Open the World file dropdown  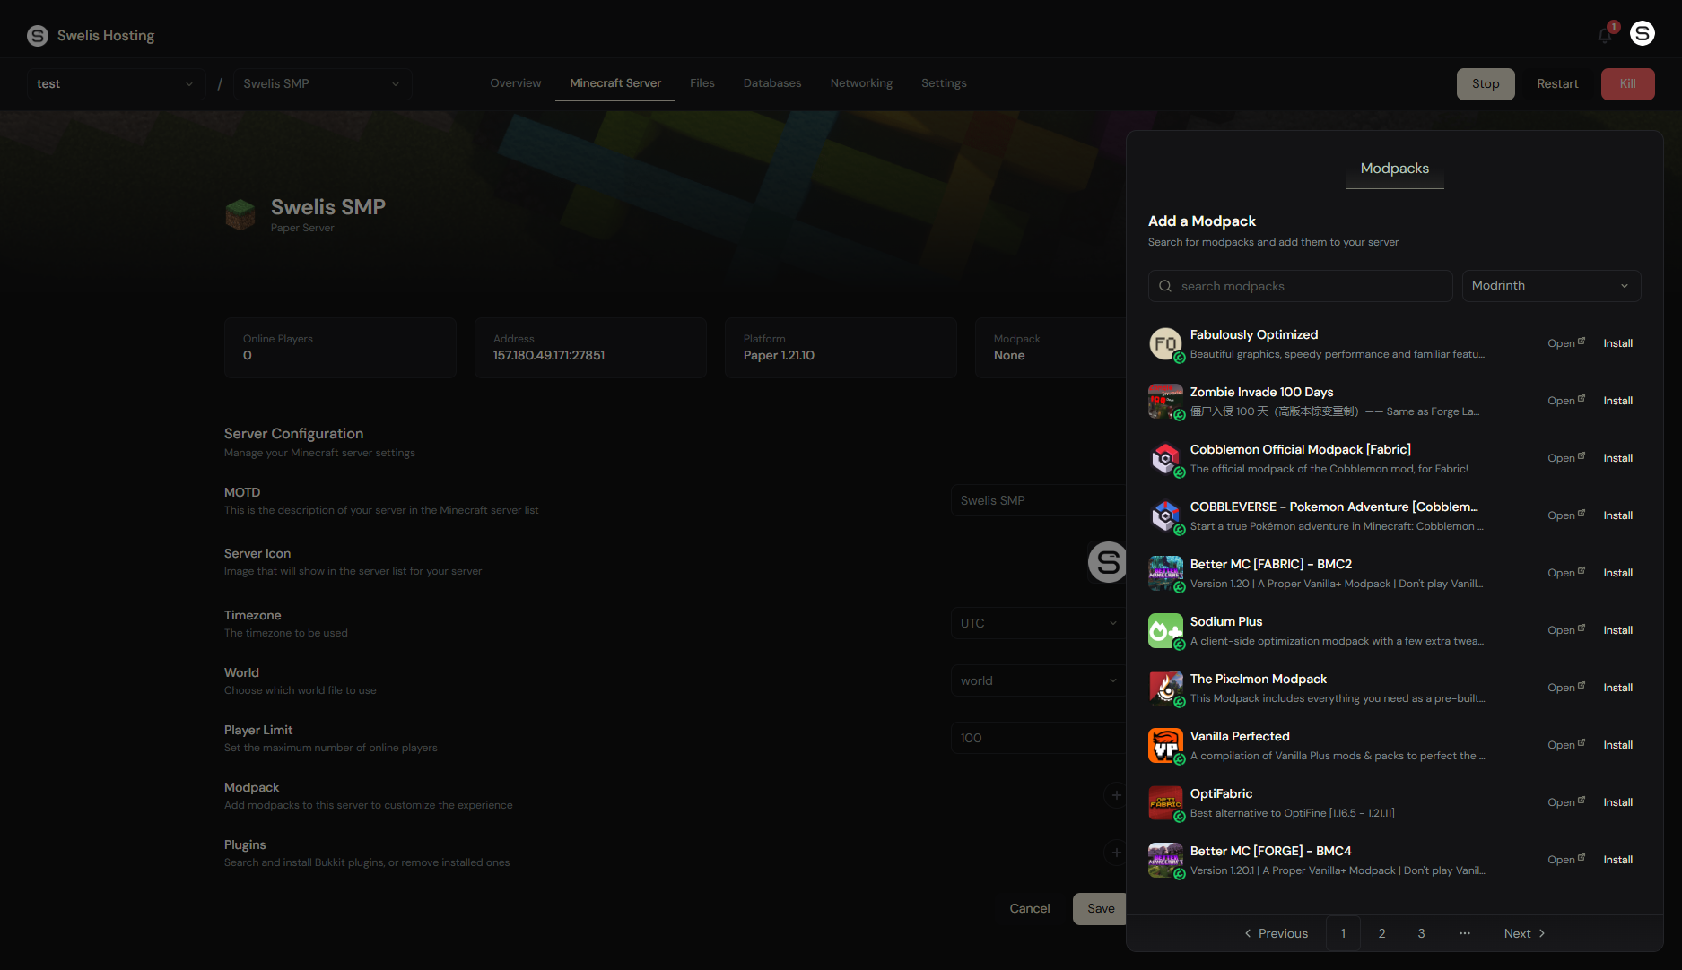tap(1038, 680)
